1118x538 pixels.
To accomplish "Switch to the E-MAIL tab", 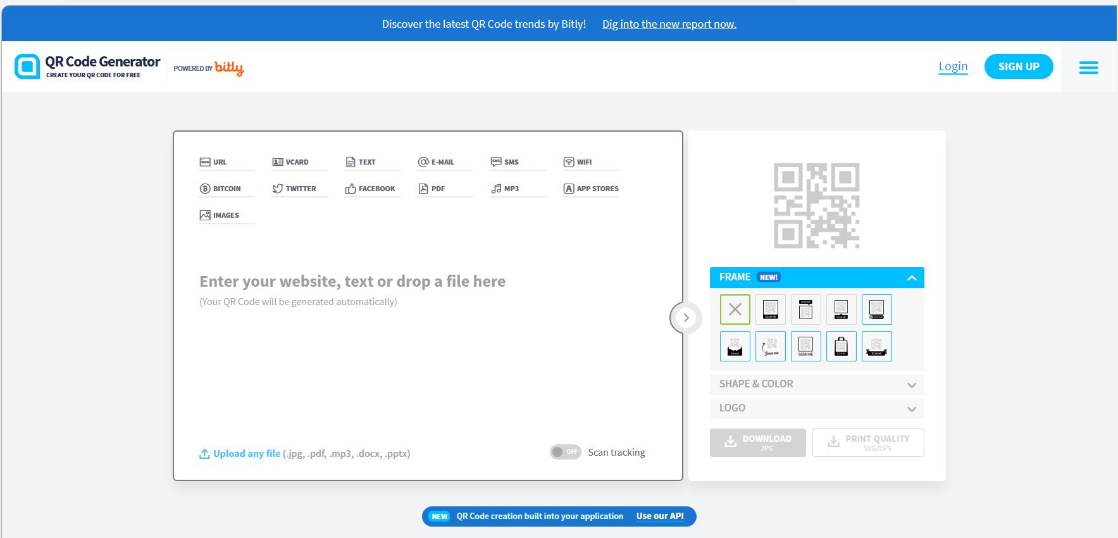I will (x=437, y=162).
